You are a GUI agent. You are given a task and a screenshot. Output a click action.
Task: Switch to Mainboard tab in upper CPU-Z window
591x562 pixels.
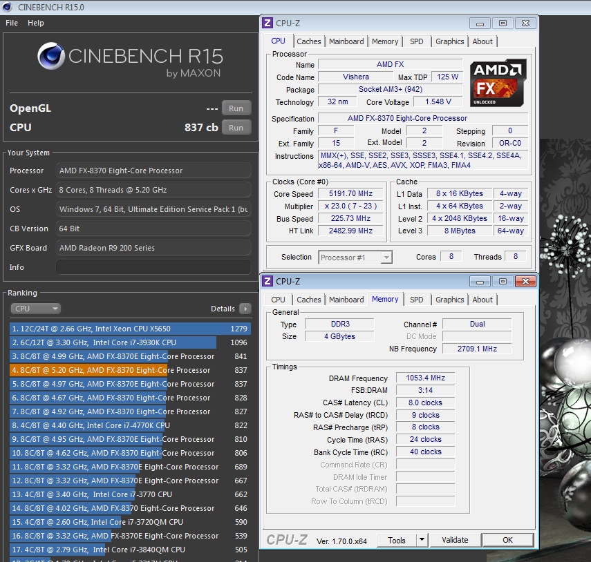(346, 41)
